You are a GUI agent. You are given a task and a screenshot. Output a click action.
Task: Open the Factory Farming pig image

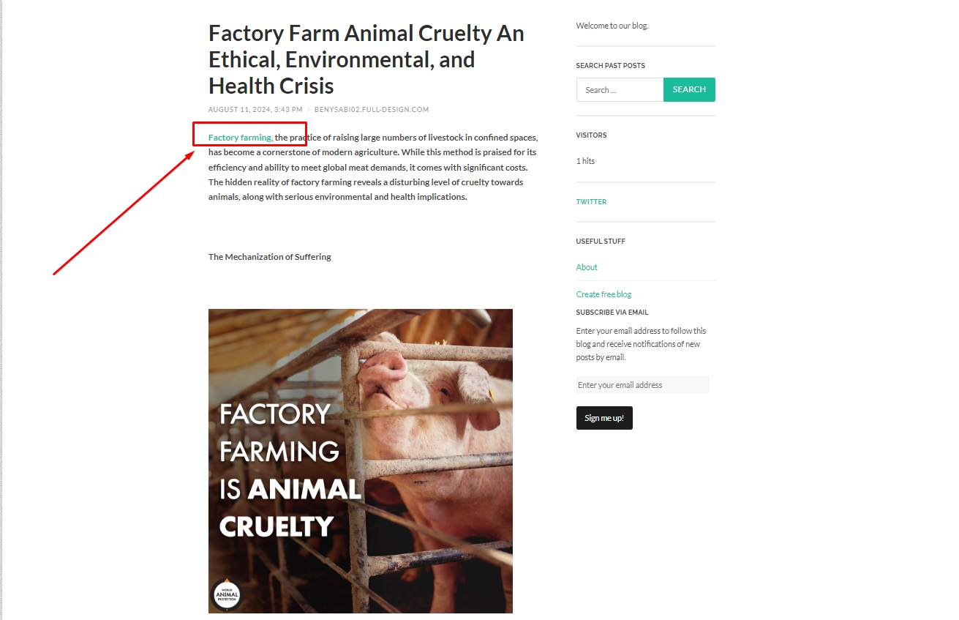coord(360,460)
